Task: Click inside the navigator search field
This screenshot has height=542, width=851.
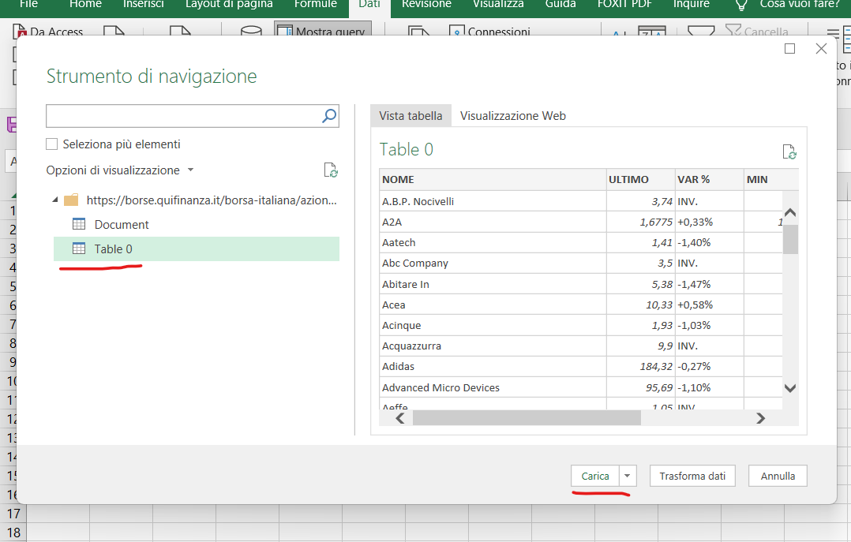Action: coord(182,116)
